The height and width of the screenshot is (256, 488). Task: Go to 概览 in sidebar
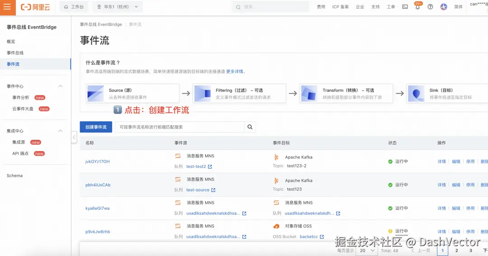click(11, 42)
